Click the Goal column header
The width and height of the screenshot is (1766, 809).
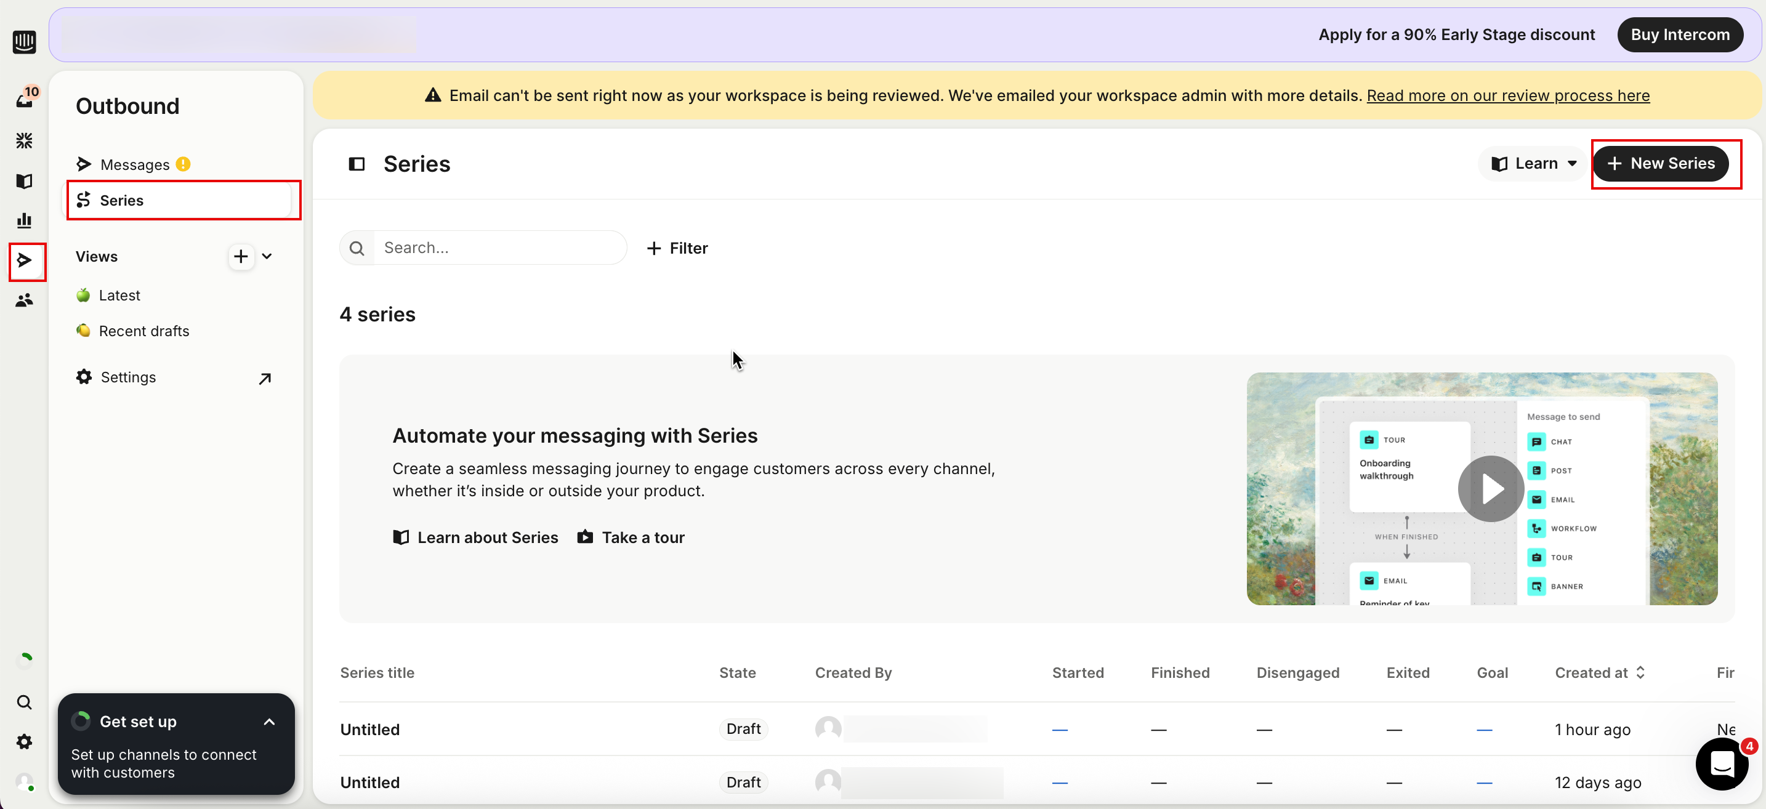pos(1493,672)
